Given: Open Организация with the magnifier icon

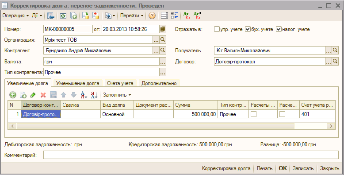Looking at the screenshot, I should tap(163, 40).
